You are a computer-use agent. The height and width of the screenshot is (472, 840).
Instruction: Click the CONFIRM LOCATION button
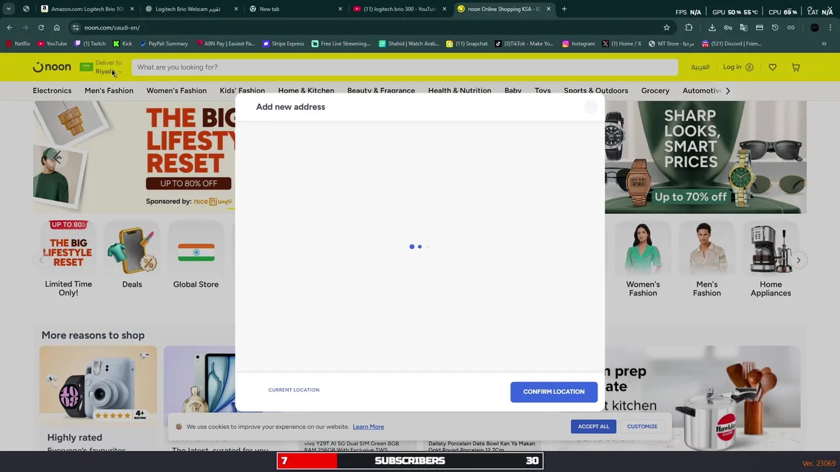tap(554, 391)
